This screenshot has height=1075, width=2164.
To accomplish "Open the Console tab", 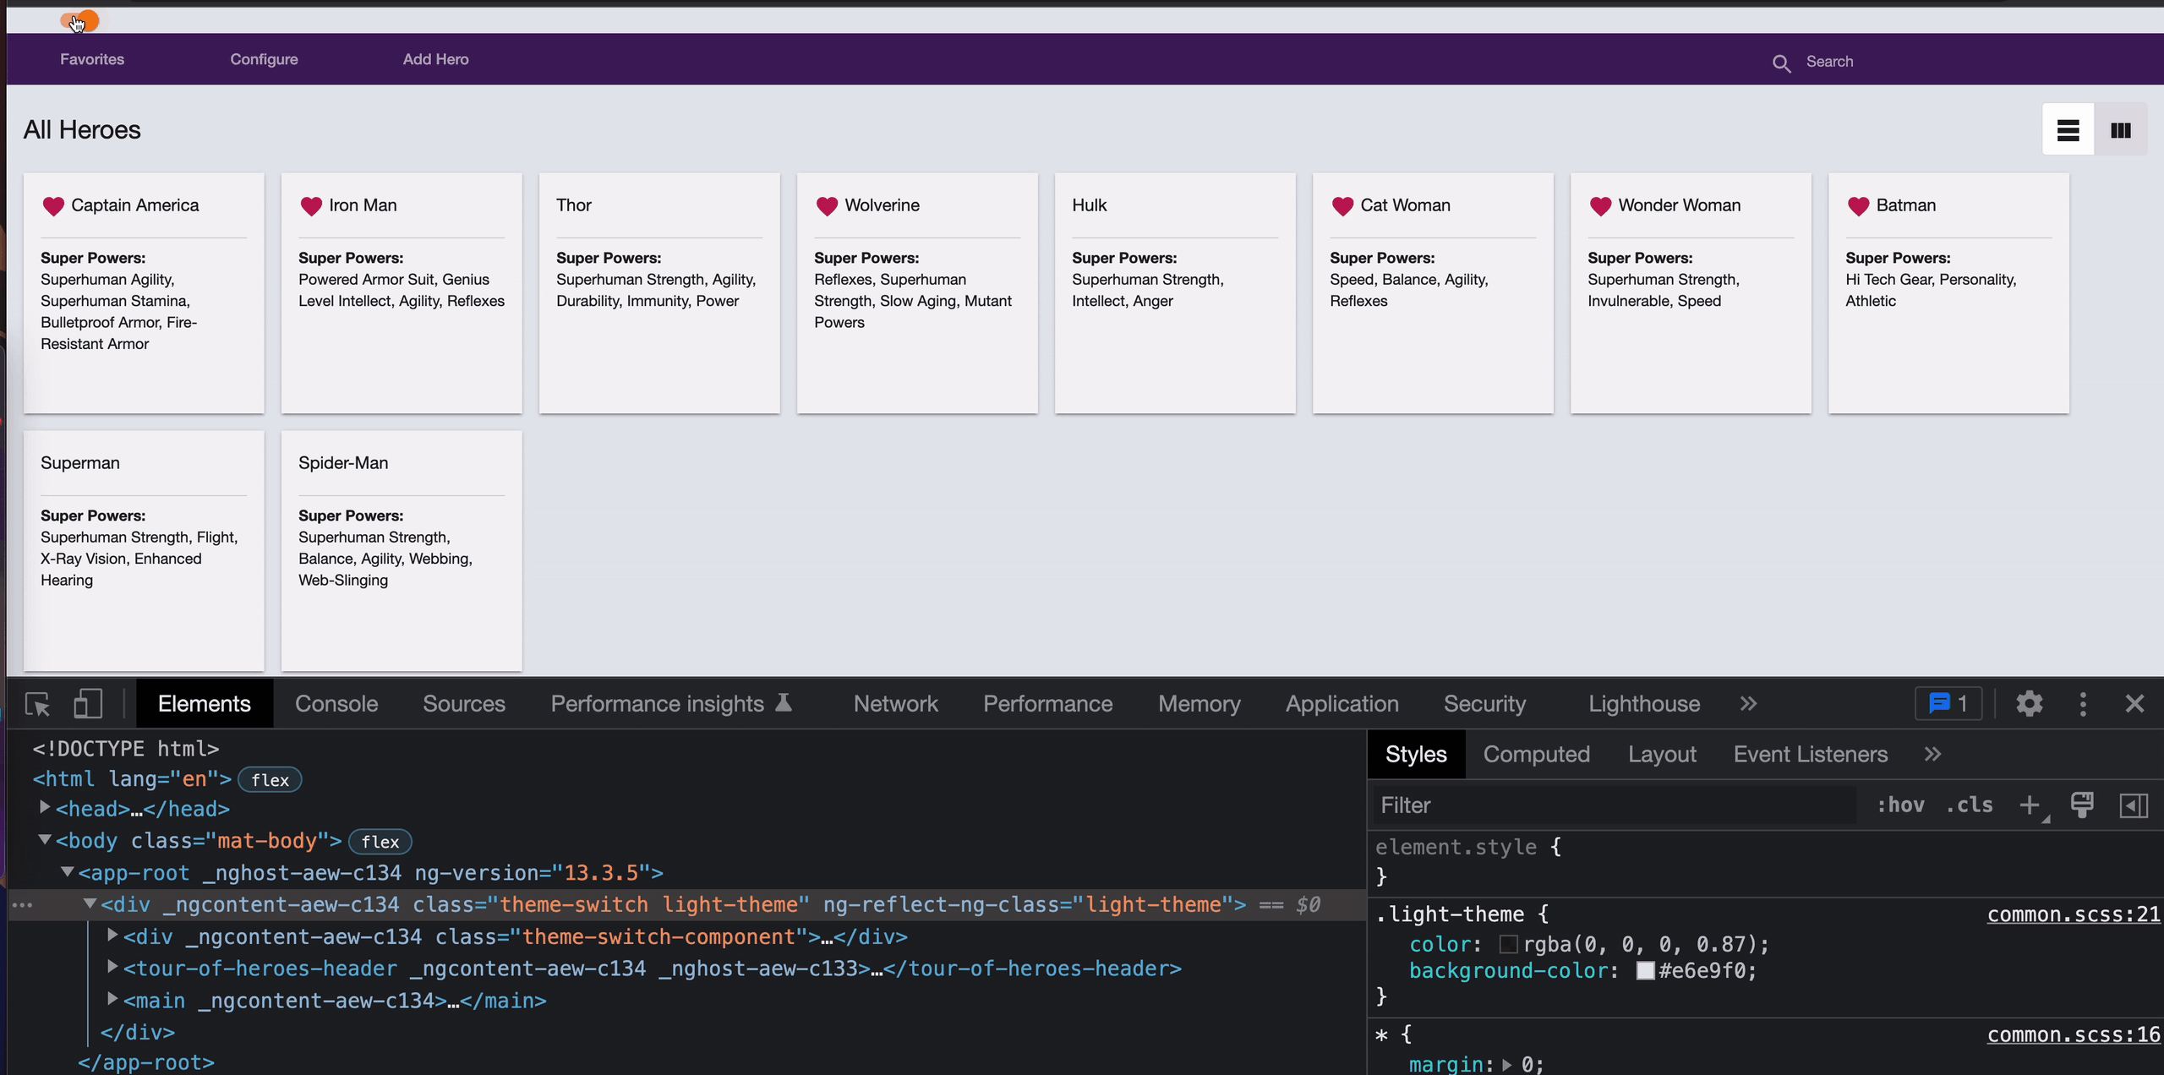I will click(x=336, y=704).
